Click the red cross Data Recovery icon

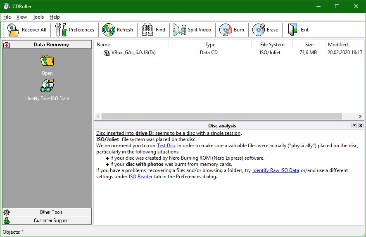pyautogui.click(x=7, y=45)
